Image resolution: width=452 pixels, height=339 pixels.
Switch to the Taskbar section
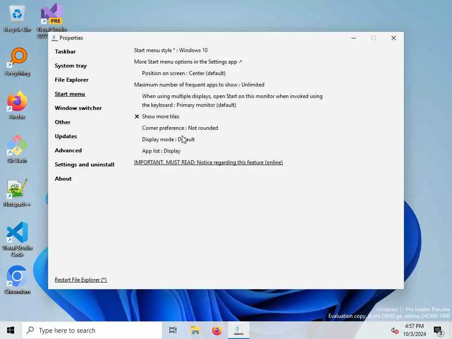click(x=65, y=52)
